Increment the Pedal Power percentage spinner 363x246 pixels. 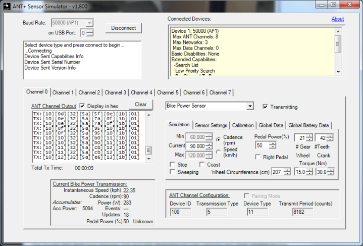(273, 143)
